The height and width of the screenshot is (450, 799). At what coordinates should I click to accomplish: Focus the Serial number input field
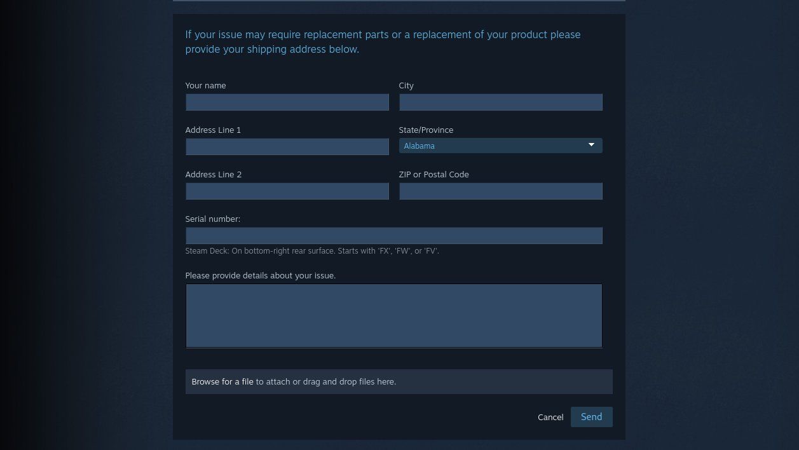pyautogui.click(x=393, y=235)
